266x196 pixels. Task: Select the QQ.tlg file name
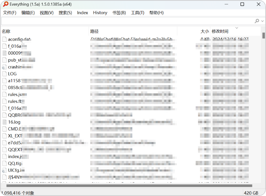15,164
